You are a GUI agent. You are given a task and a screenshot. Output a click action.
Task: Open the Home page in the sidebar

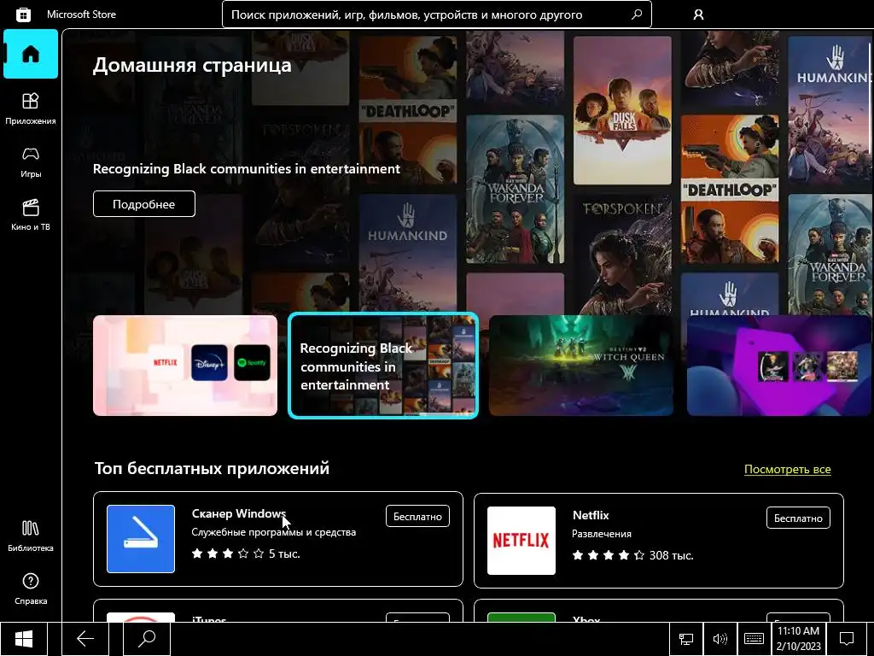pos(31,54)
